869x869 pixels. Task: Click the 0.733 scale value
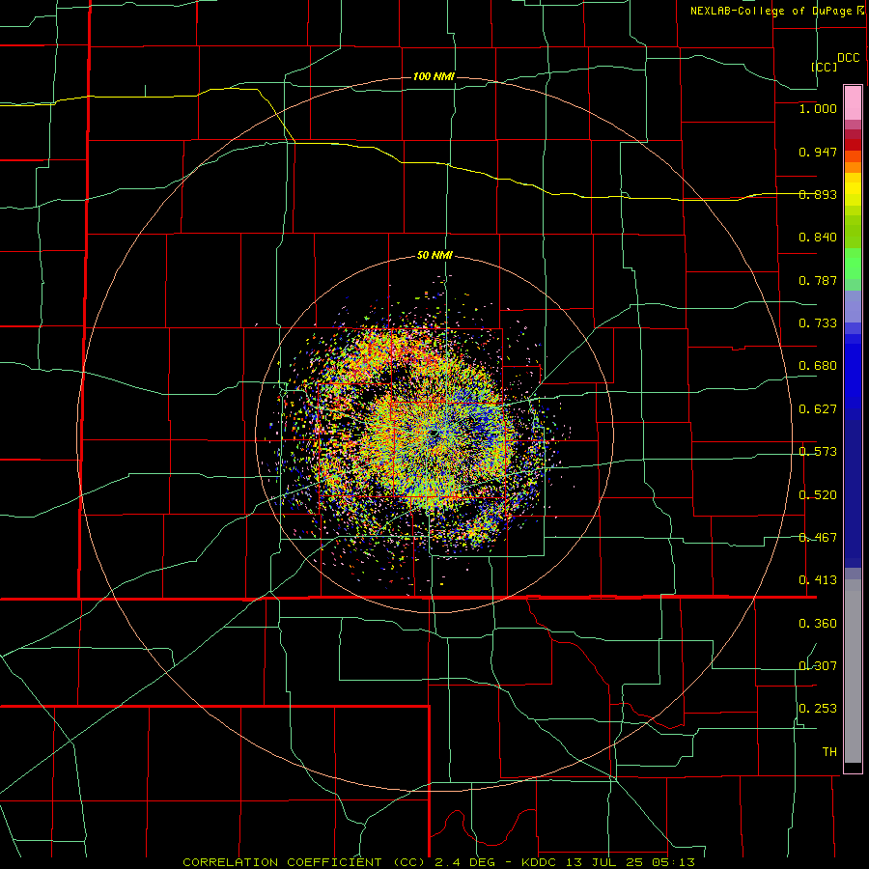coord(818,323)
